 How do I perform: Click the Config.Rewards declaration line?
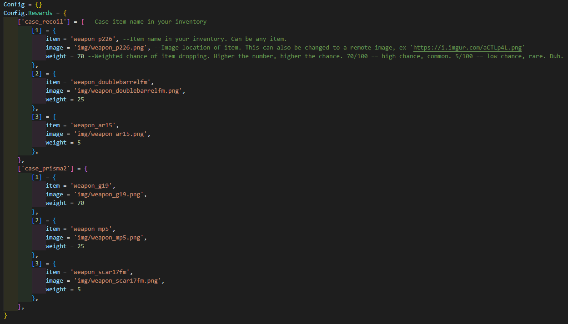point(35,13)
